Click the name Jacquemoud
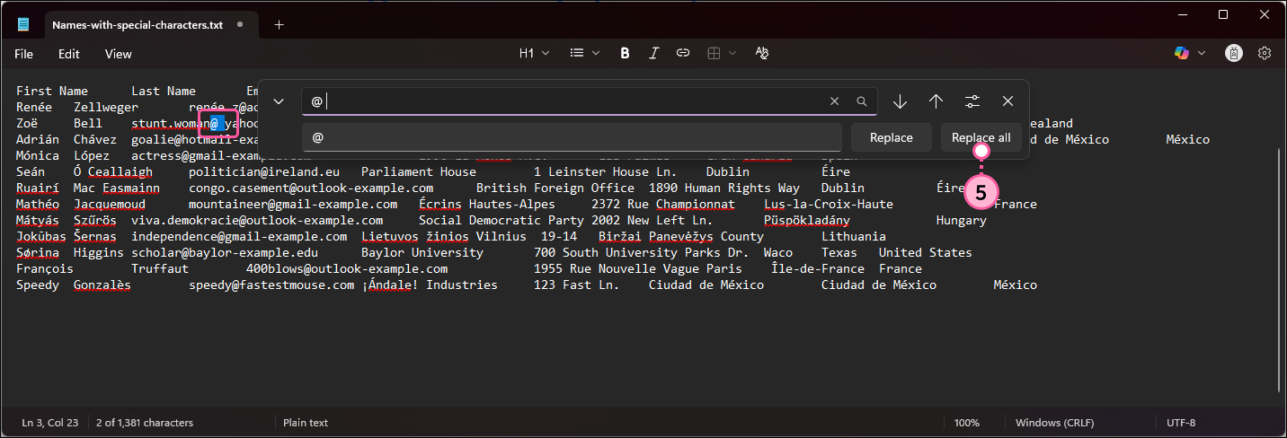The width and height of the screenshot is (1287, 438). (110, 204)
